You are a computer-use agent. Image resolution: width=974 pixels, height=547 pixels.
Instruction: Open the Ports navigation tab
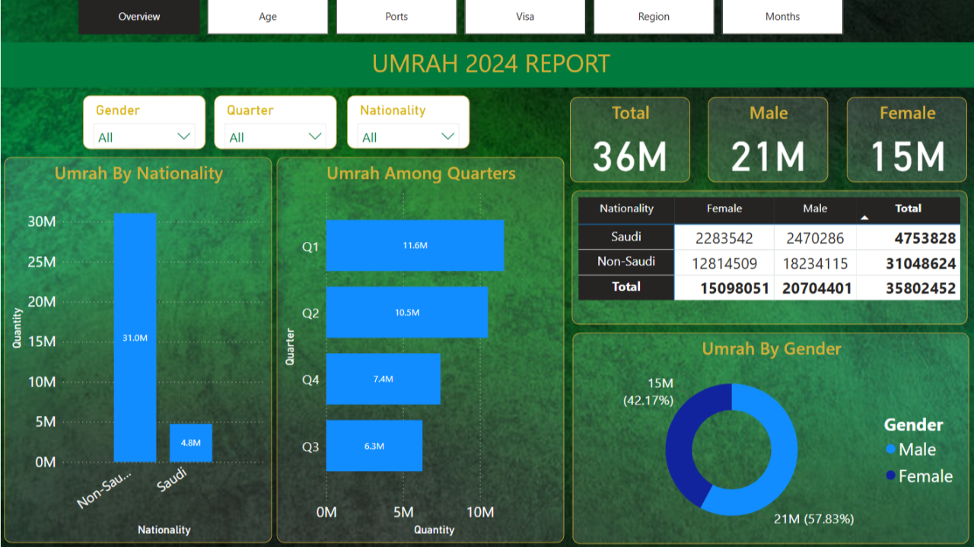tap(396, 17)
